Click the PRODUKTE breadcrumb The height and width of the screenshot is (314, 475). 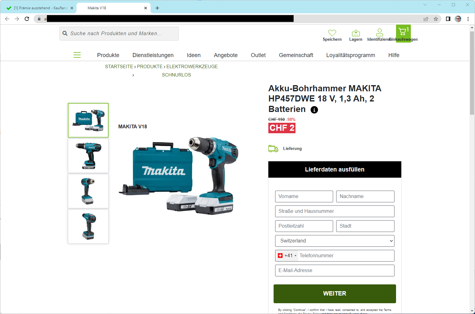click(150, 67)
